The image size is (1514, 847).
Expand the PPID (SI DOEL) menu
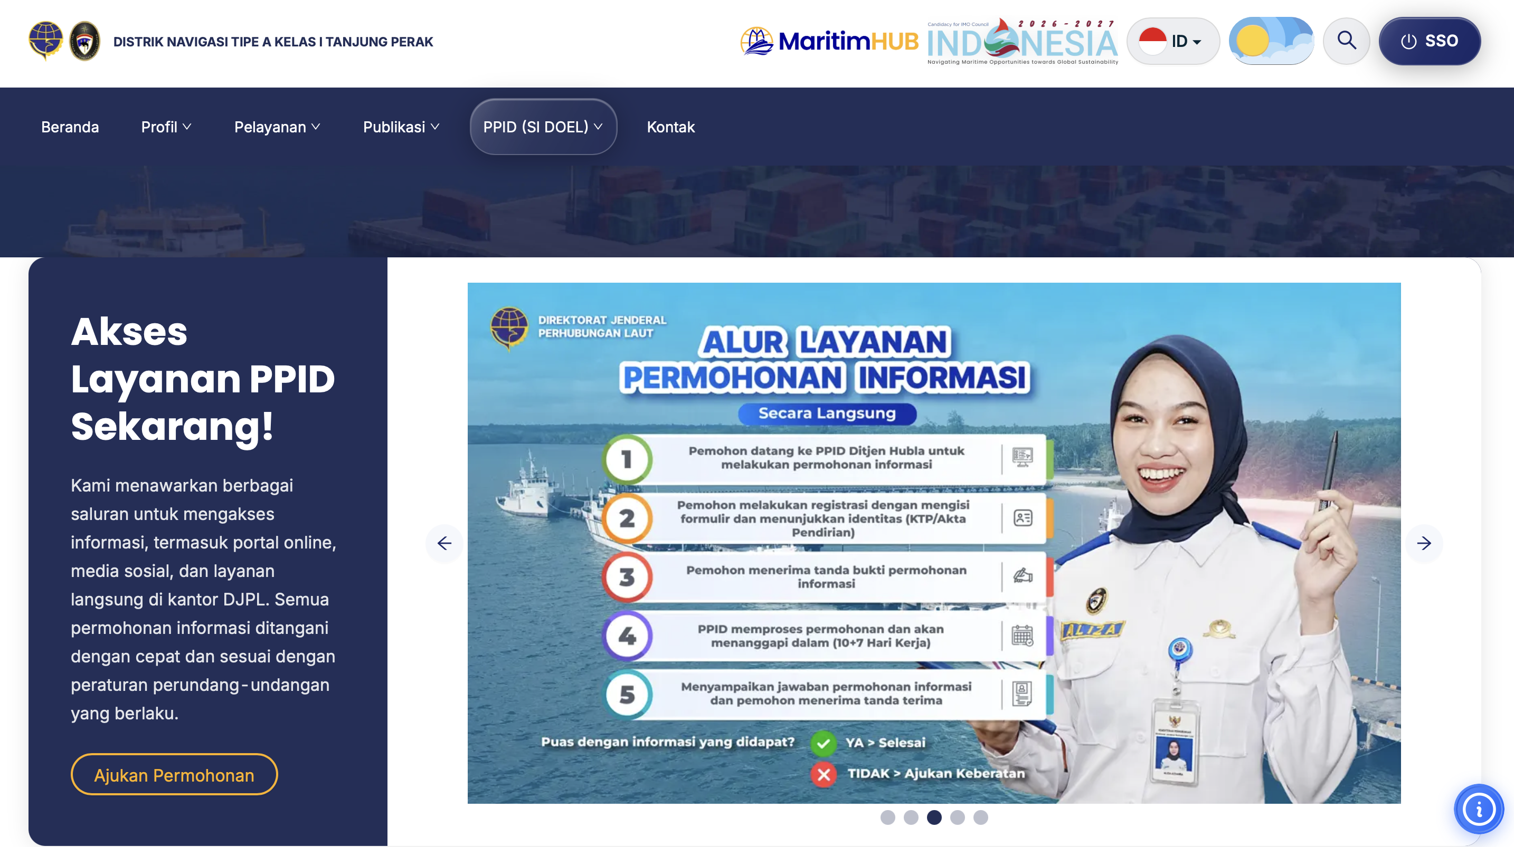point(543,127)
